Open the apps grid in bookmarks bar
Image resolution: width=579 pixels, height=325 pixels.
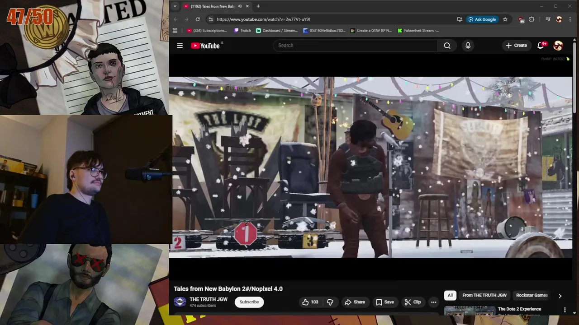click(x=175, y=31)
